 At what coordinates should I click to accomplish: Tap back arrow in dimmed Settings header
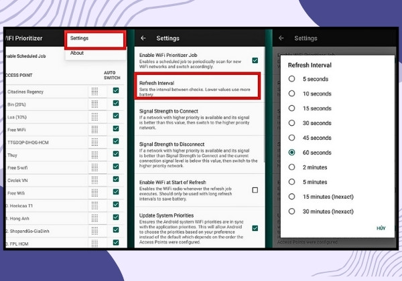point(281,38)
